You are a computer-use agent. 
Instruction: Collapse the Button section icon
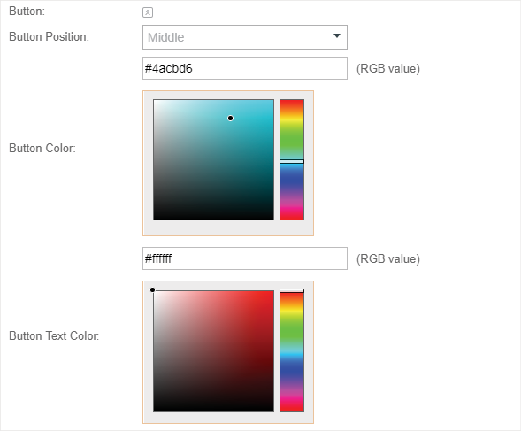pos(148,12)
